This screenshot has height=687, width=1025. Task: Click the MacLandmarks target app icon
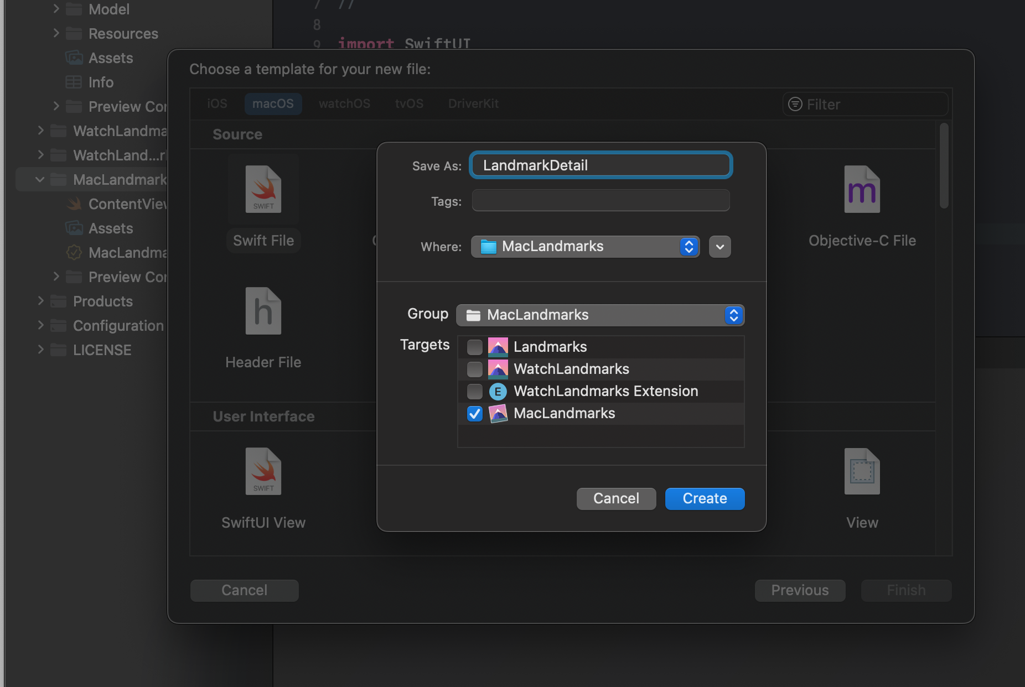498,413
